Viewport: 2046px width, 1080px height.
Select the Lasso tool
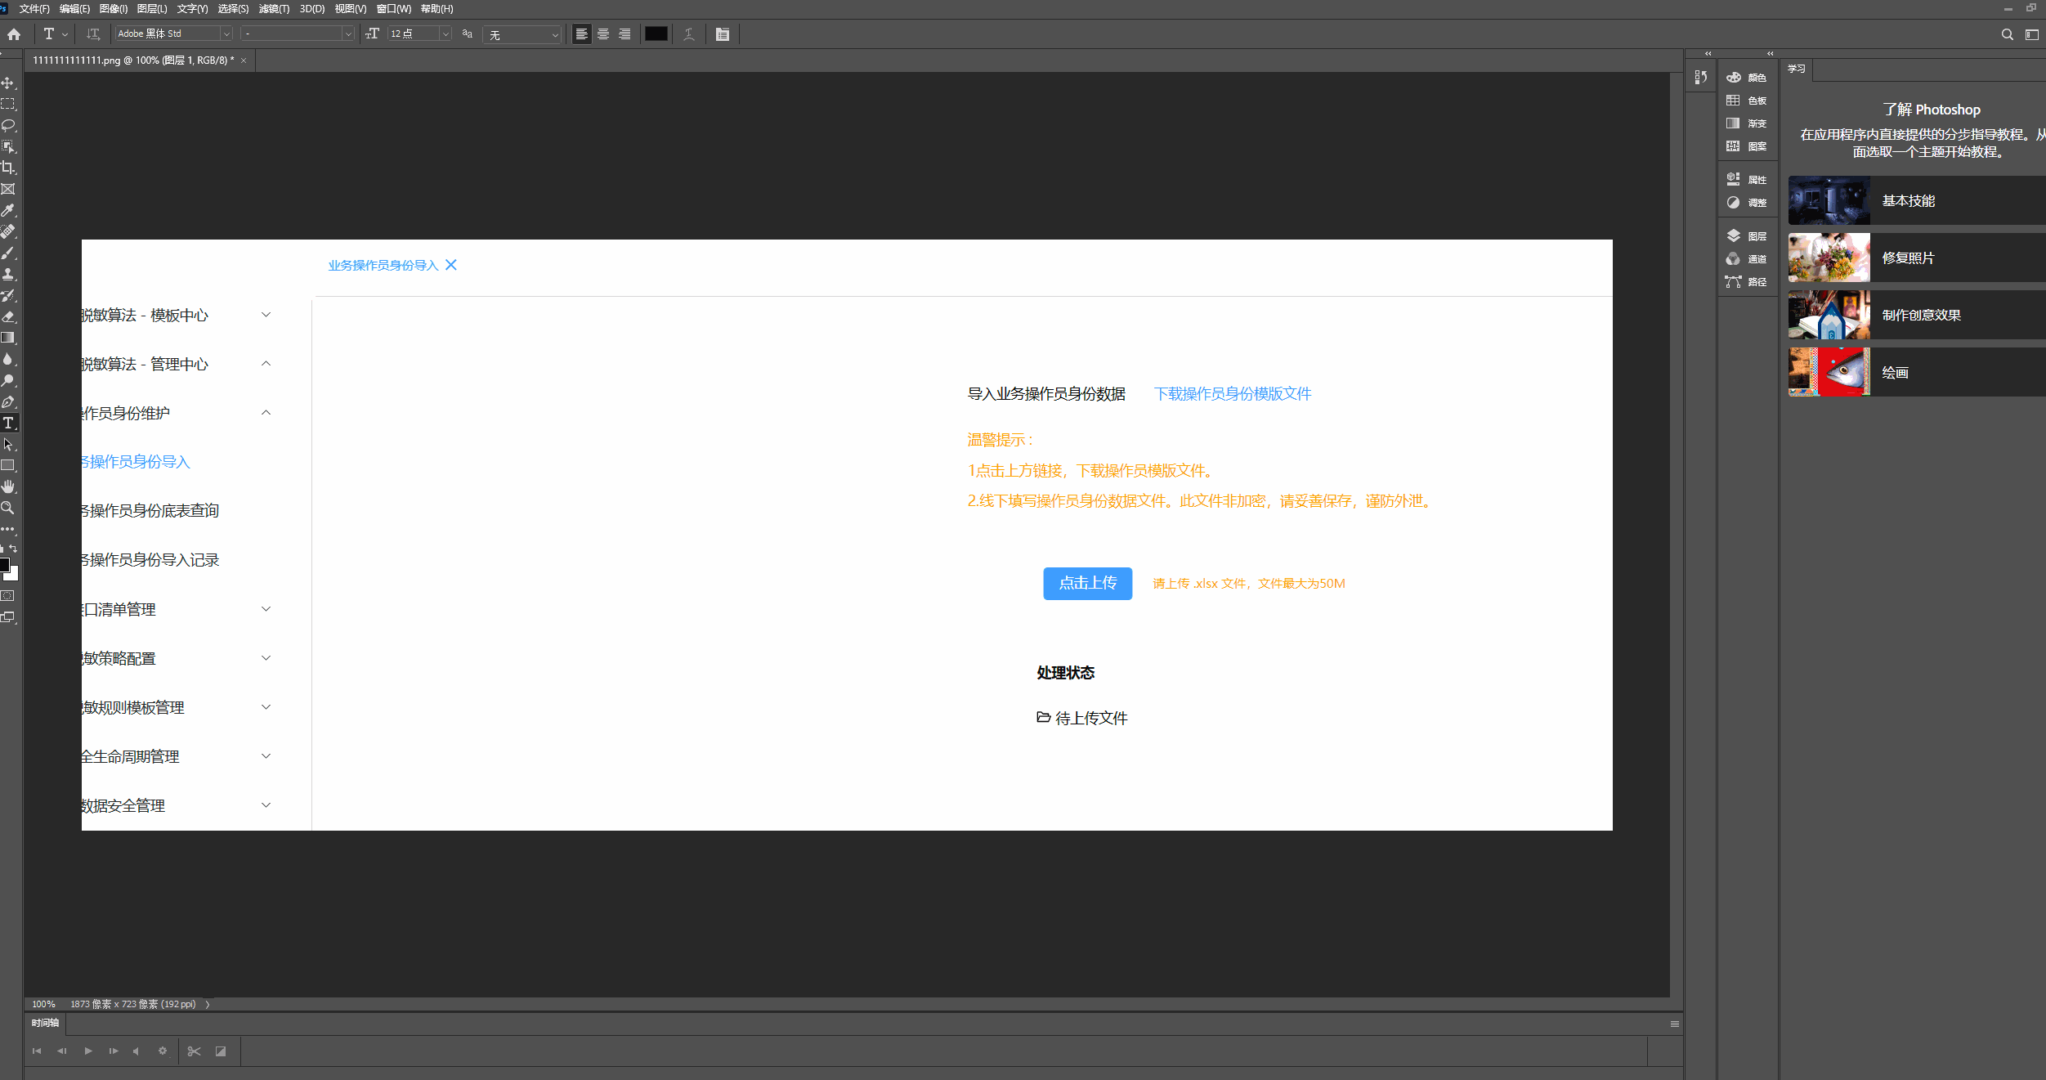9,125
